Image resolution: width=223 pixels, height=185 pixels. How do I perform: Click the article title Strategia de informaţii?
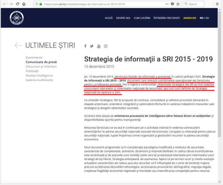(148, 59)
